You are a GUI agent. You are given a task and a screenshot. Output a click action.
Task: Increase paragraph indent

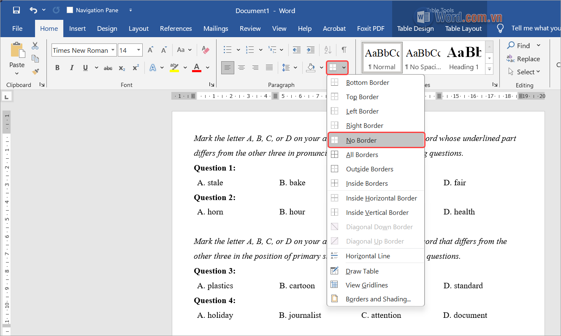(x=310, y=50)
